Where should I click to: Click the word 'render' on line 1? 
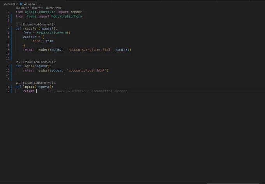(76, 12)
